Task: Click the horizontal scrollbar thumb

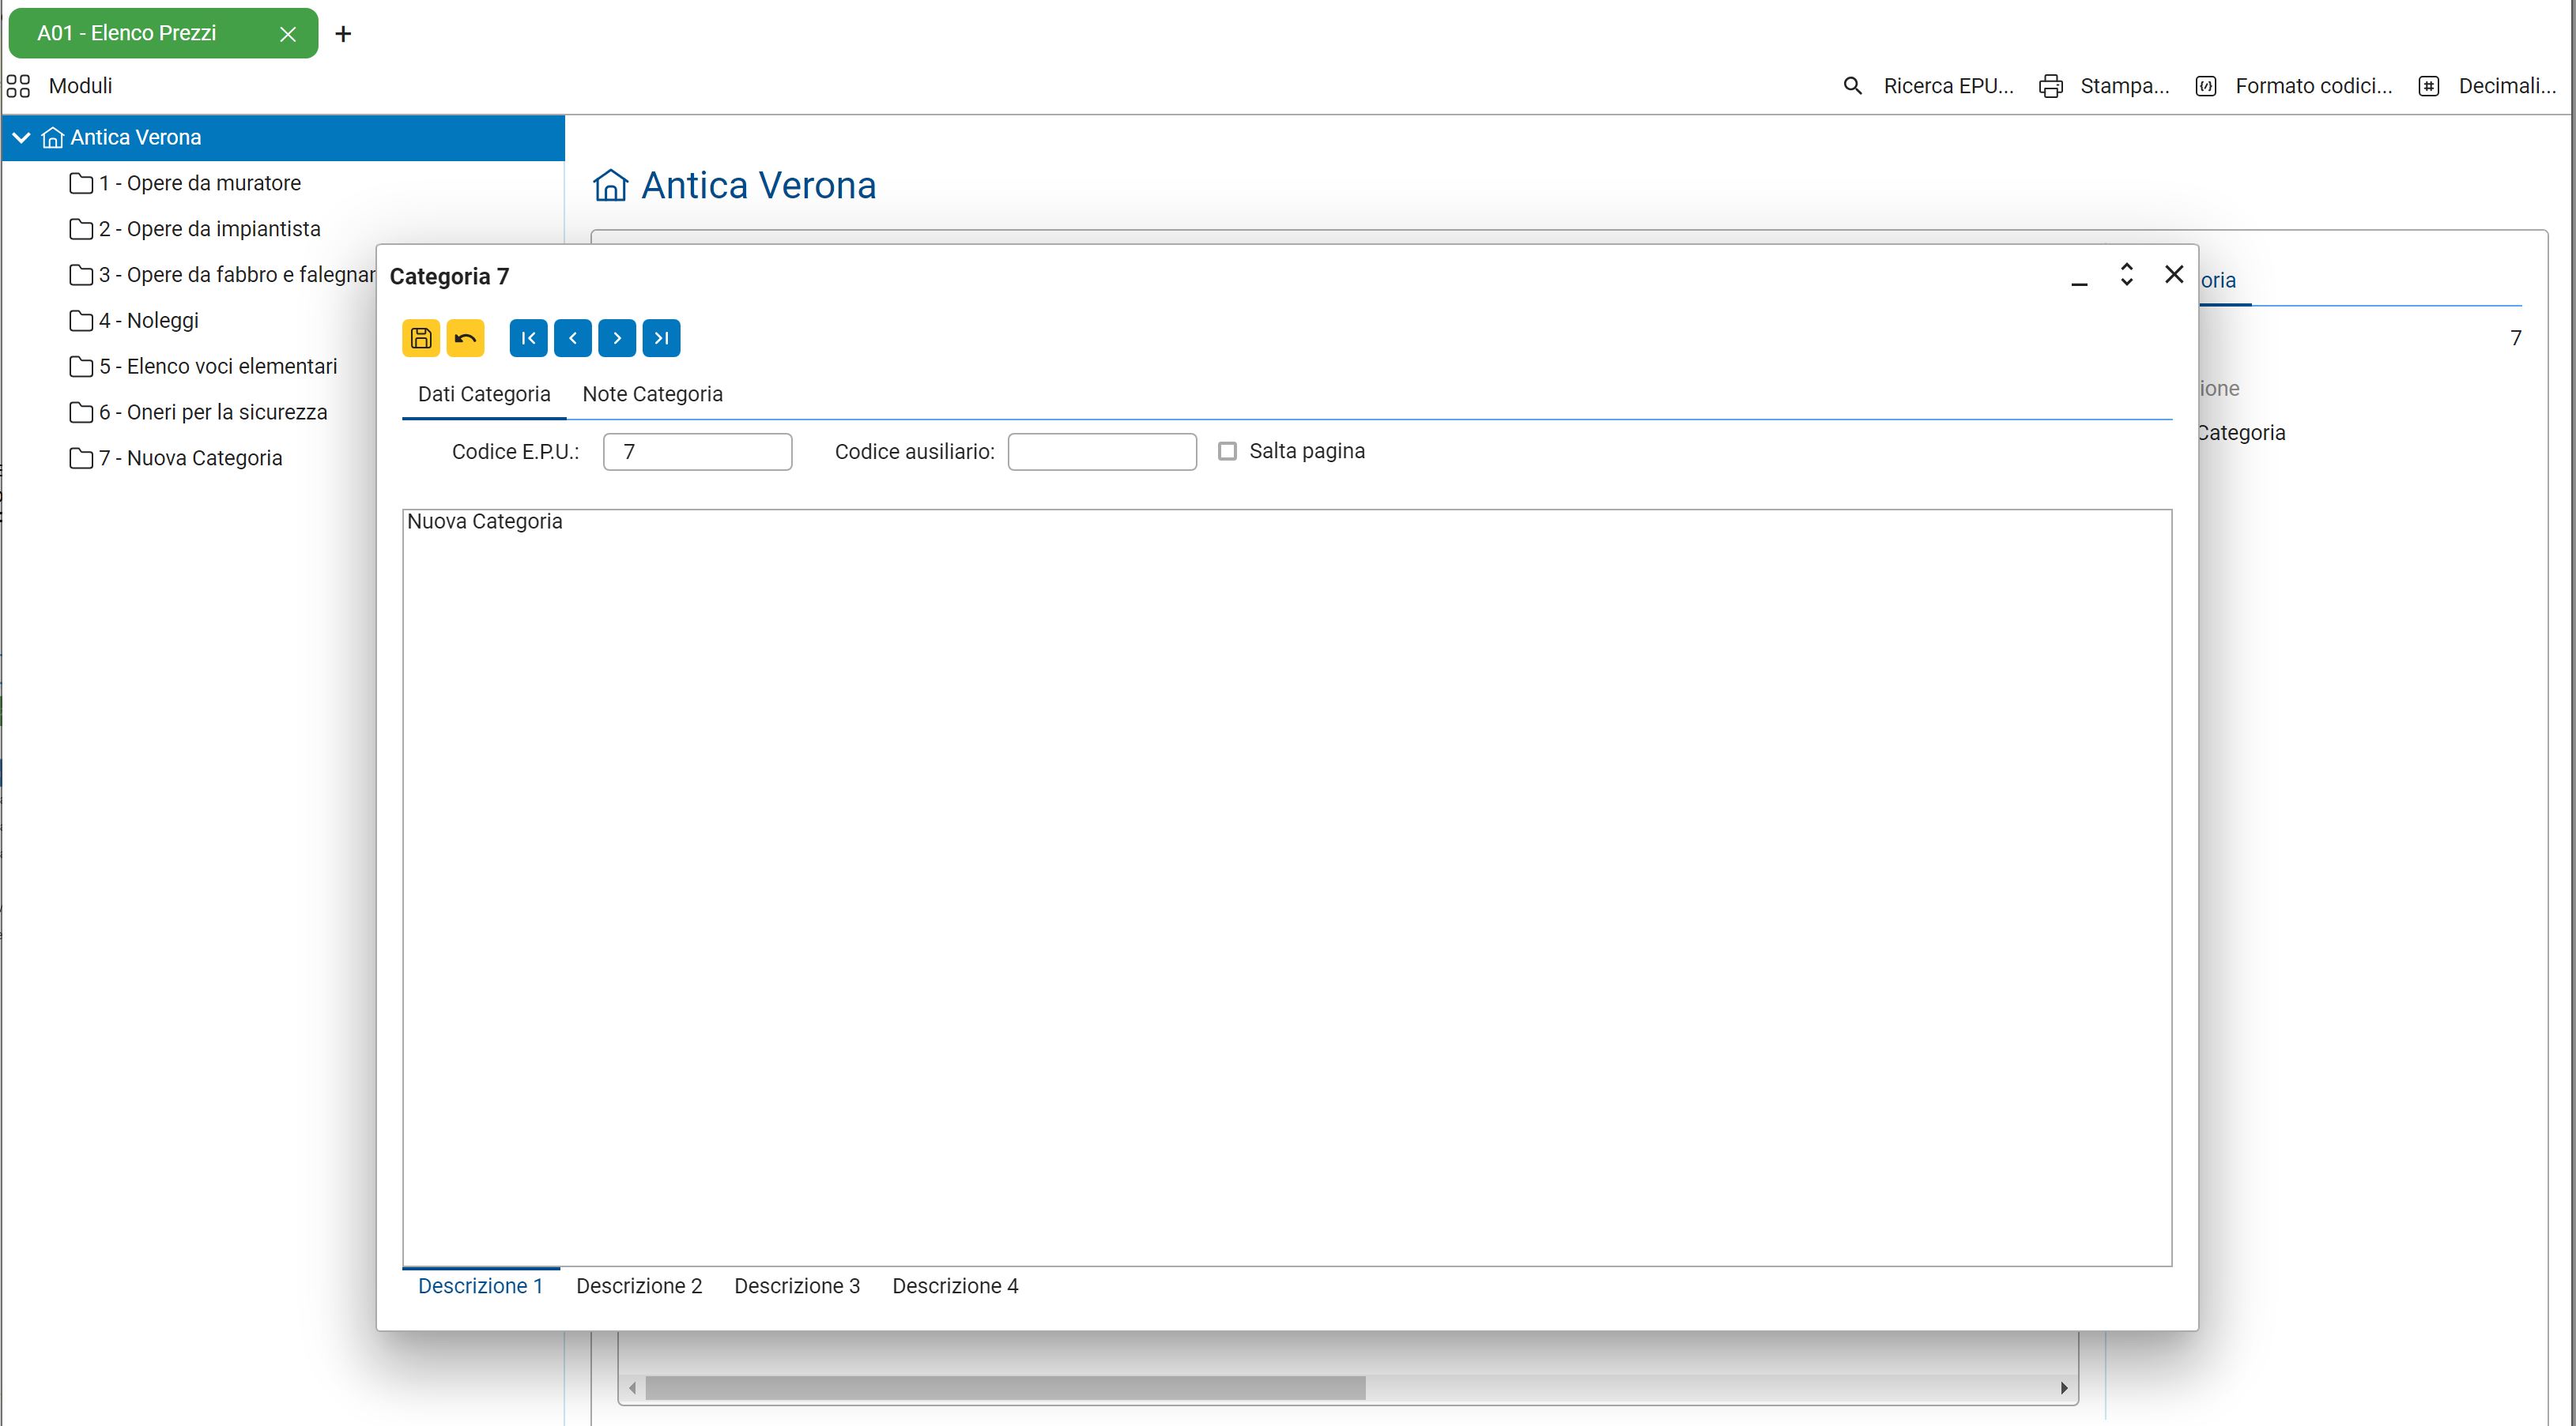Action: click(x=1005, y=1388)
